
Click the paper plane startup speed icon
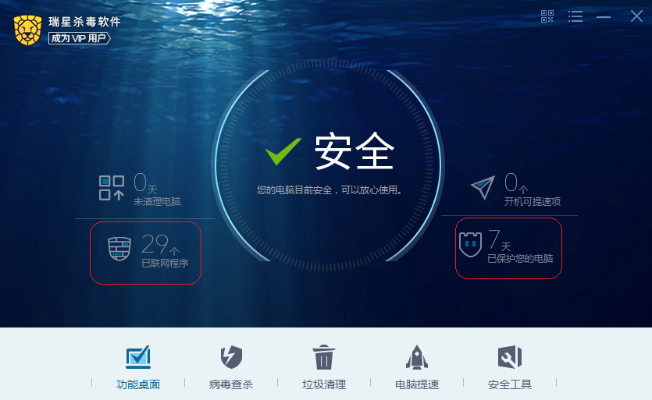[483, 187]
